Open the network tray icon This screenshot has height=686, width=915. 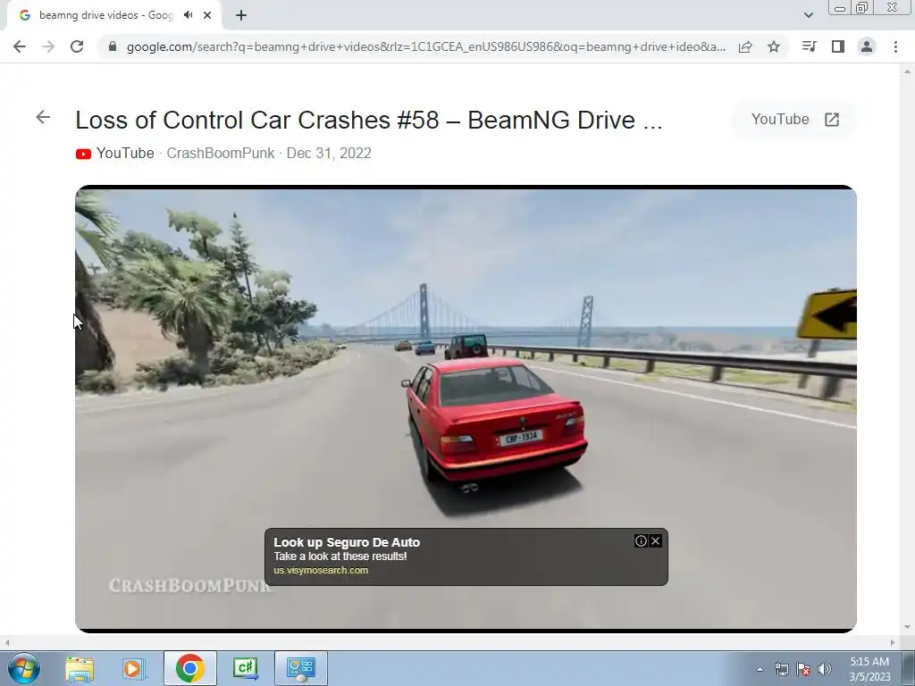[781, 669]
